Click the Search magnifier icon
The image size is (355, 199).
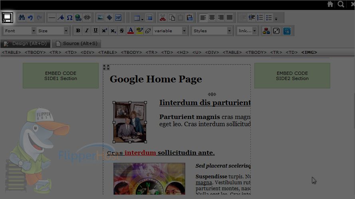coord(341,4)
